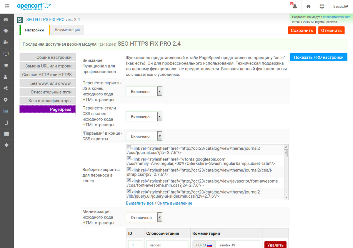
Task: Switch to the Настройки tab
Action: pyautogui.click(x=34, y=30)
